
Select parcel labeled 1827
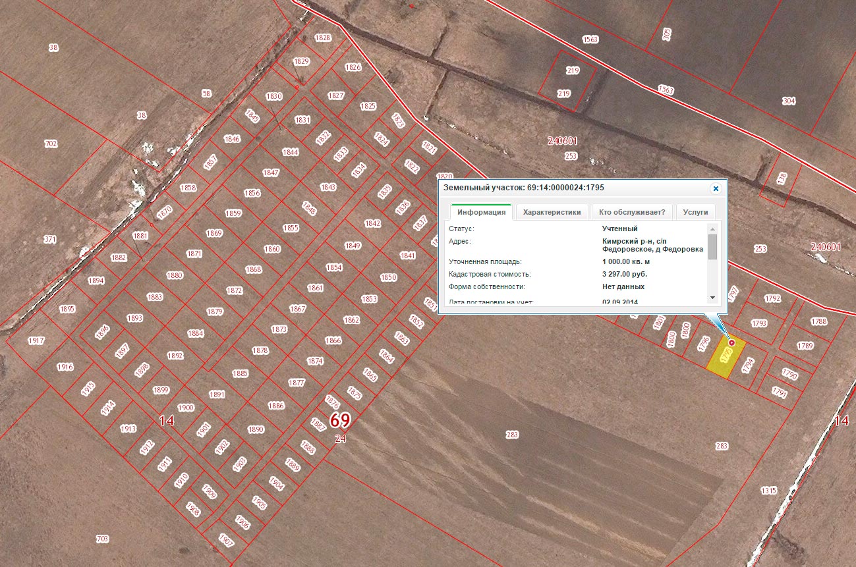[x=336, y=95]
